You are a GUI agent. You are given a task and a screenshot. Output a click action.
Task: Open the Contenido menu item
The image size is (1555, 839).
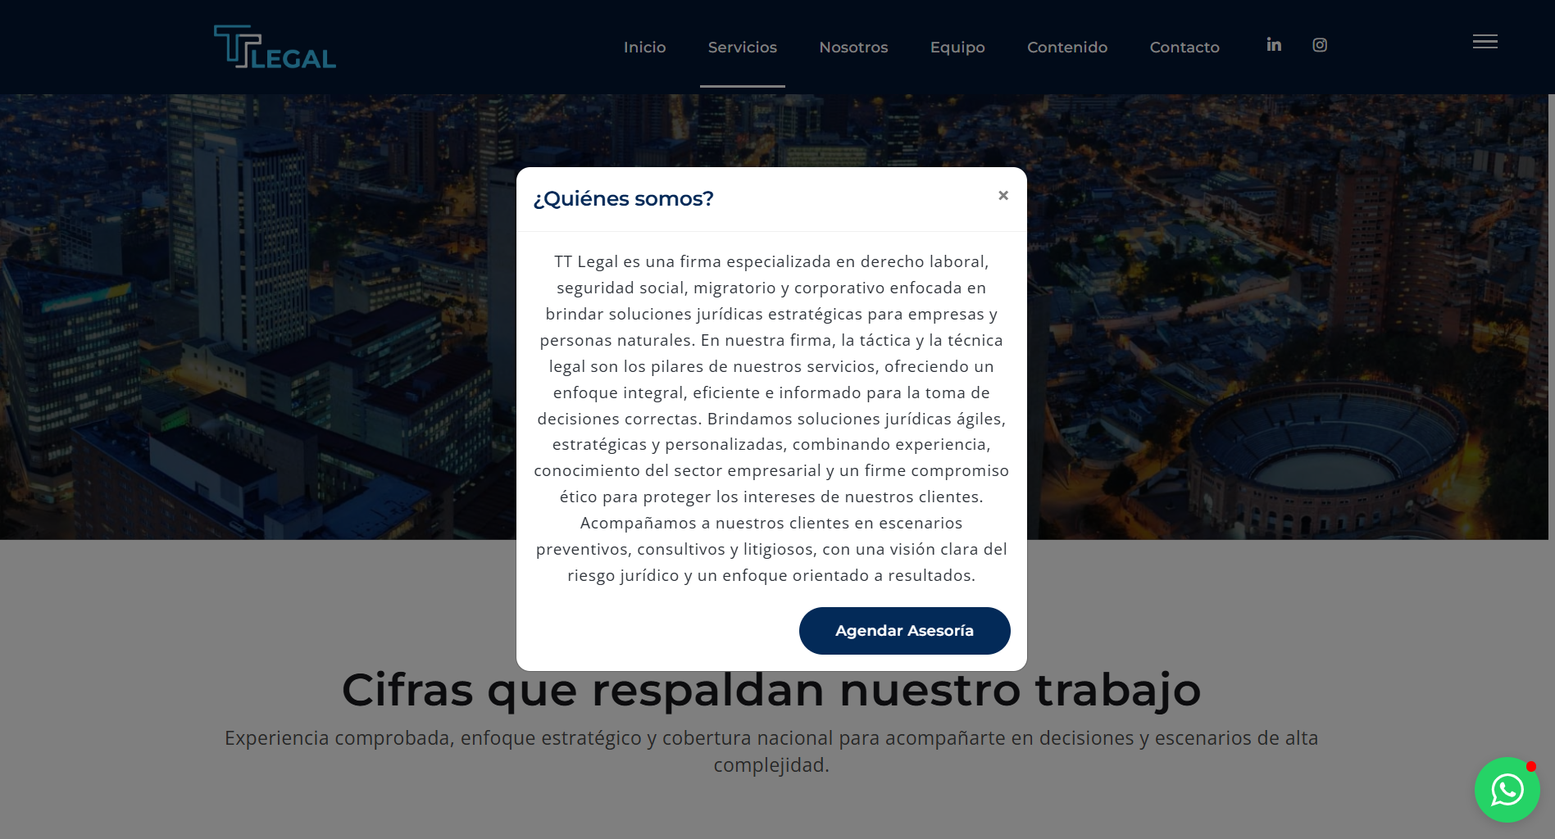[1066, 48]
